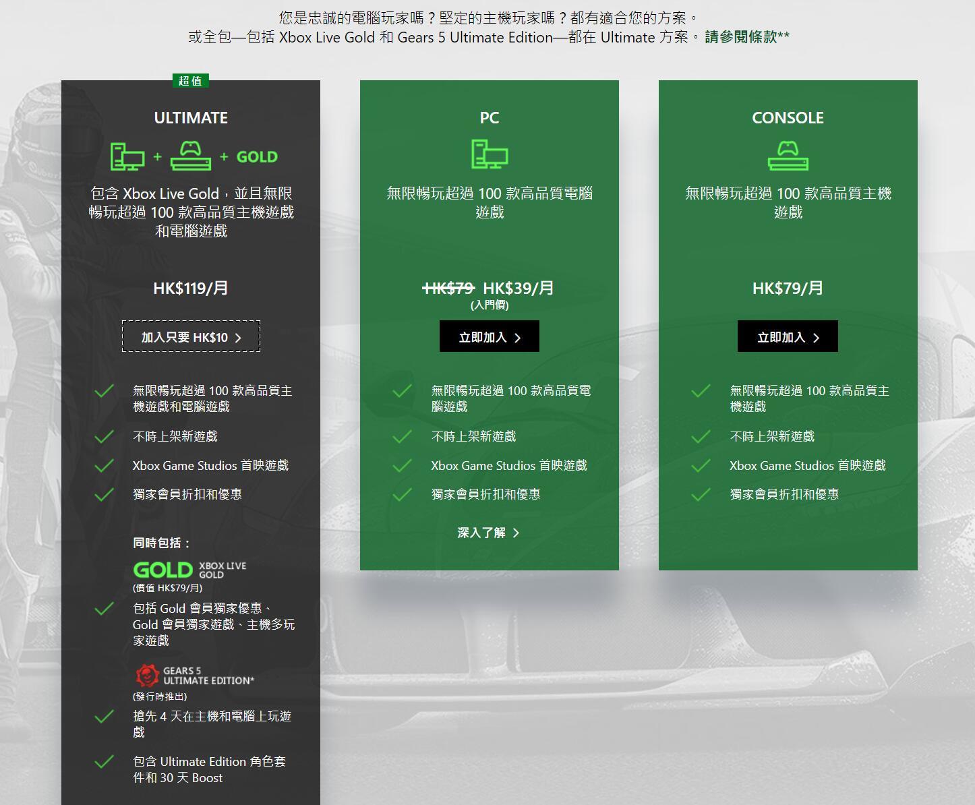Click 您是忠誠的電腦玩家嗎 intro line
Viewport: 975px width, 805px height.
(x=489, y=18)
